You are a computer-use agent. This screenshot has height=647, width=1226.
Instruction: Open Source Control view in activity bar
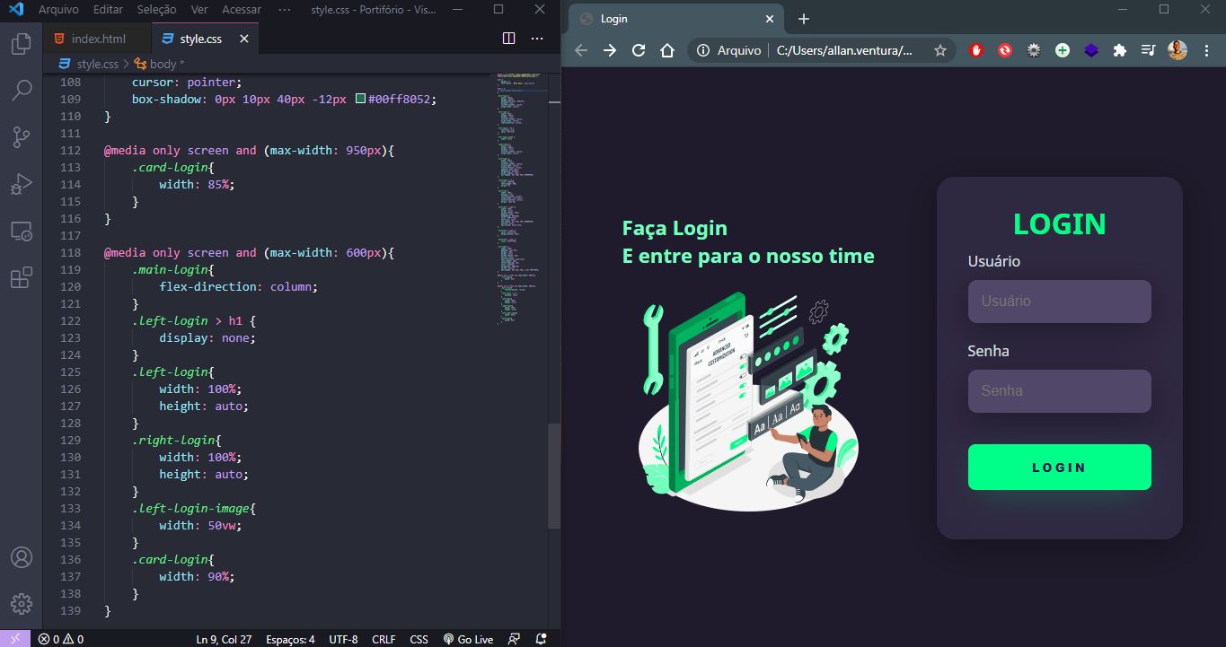pos(21,136)
